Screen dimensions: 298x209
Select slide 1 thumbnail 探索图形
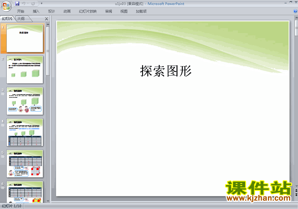(x=25, y=38)
